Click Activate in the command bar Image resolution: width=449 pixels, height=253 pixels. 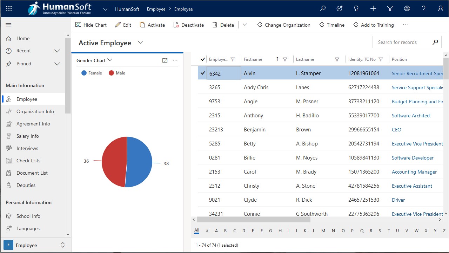tap(152, 25)
